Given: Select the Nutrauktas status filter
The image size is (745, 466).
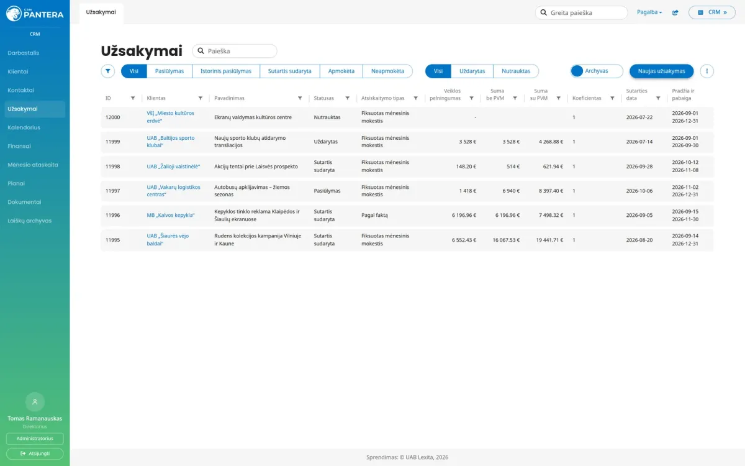Looking at the screenshot, I should [516, 71].
